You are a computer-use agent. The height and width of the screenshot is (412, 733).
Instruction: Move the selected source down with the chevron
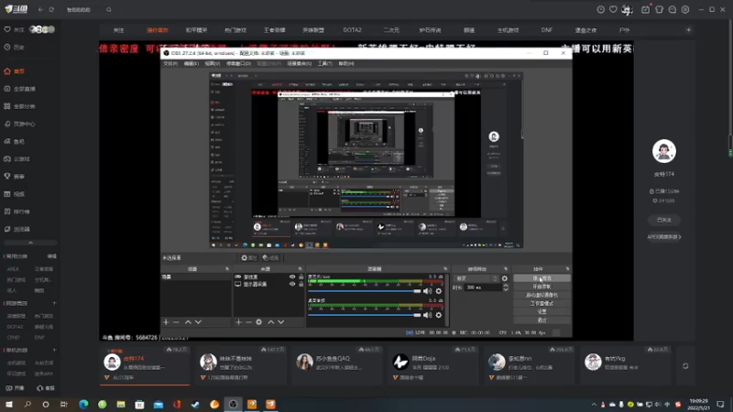281,322
